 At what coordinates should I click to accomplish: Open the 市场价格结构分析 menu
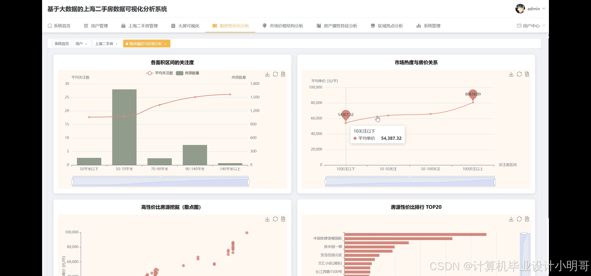[283, 26]
